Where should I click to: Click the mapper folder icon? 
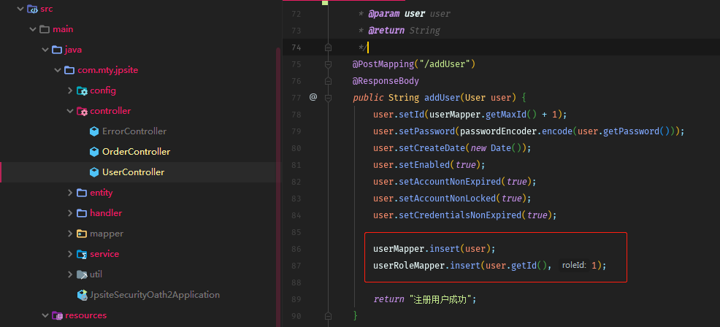(x=82, y=234)
